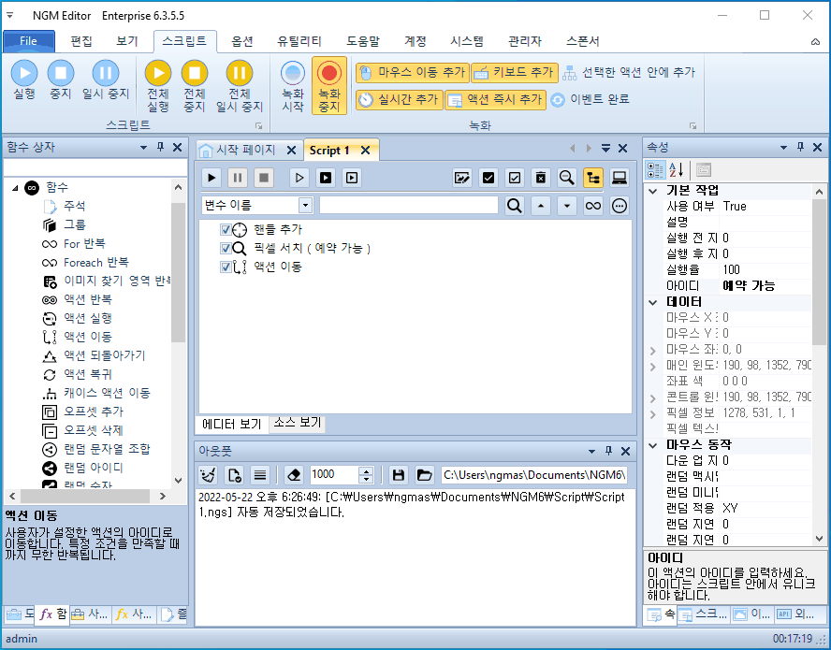Click the clear output eraser icon
This screenshot has width=831, height=650.
pos(294,475)
